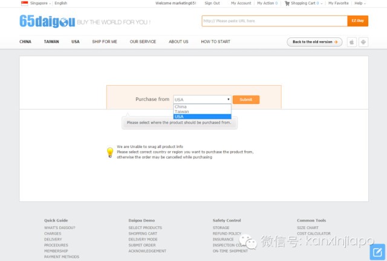Click the shopping cart icon
This screenshot has height=261, width=387.
pyautogui.click(x=287, y=3)
